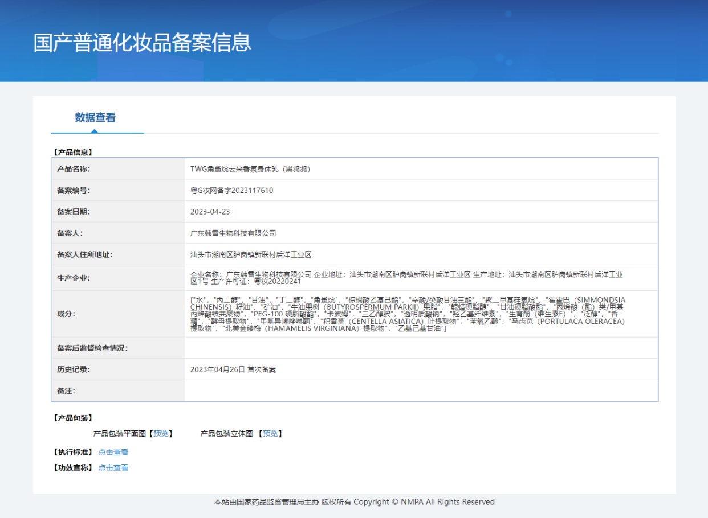Click the 生产企业 row label
Viewport: 708px width, 518px height.
tap(74, 278)
